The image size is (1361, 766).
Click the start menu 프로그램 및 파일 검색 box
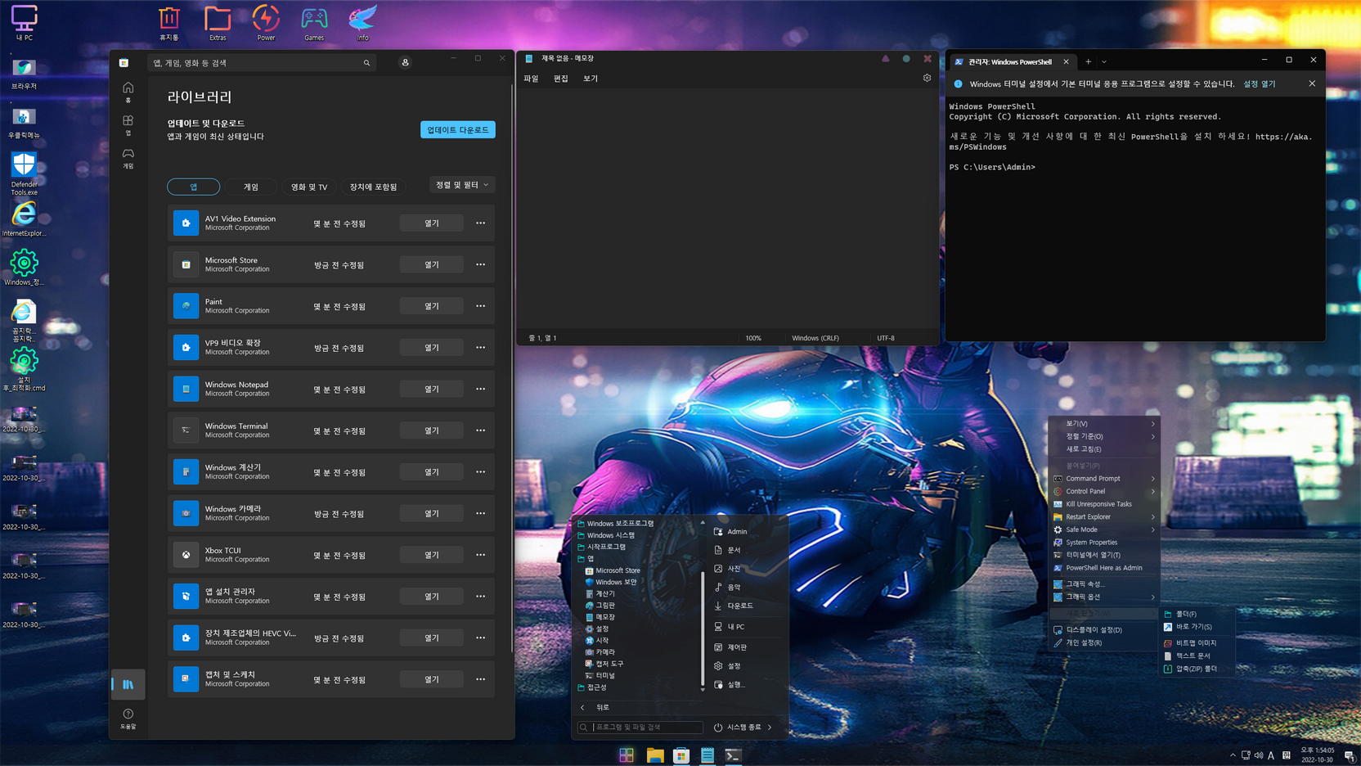[640, 727]
